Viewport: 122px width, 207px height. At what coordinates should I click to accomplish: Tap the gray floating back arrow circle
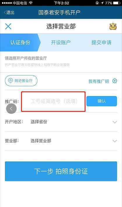[x=11, y=109]
